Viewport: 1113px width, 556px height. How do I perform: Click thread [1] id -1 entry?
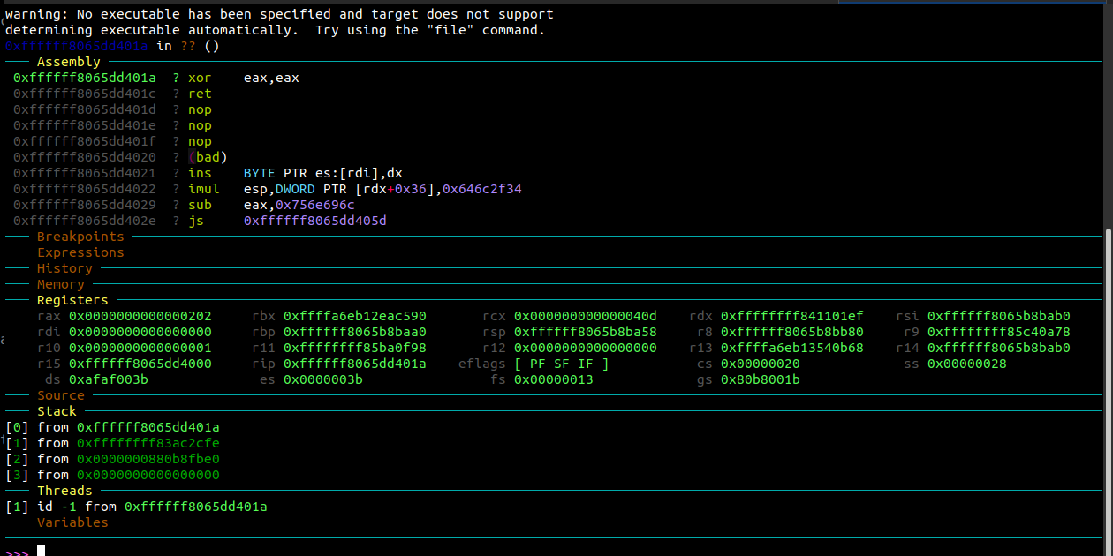(x=137, y=507)
